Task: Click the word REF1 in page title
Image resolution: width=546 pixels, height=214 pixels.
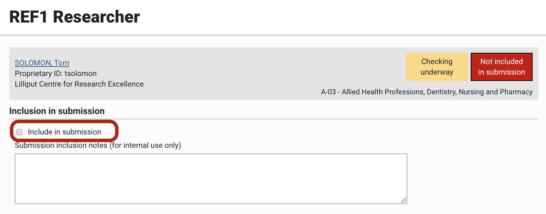Action: point(28,17)
